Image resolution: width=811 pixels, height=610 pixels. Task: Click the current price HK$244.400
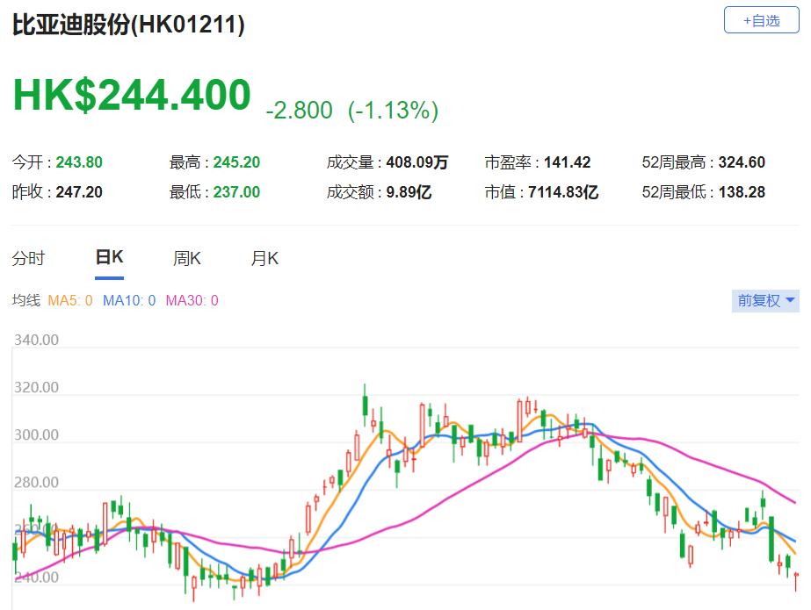[132, 95]
